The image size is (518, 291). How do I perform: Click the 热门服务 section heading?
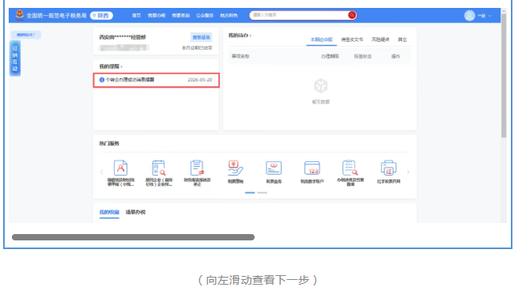109,144
